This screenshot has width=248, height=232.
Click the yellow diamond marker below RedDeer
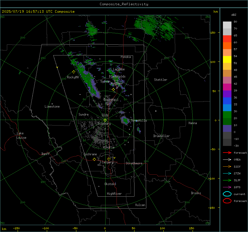tap(113, 90)
